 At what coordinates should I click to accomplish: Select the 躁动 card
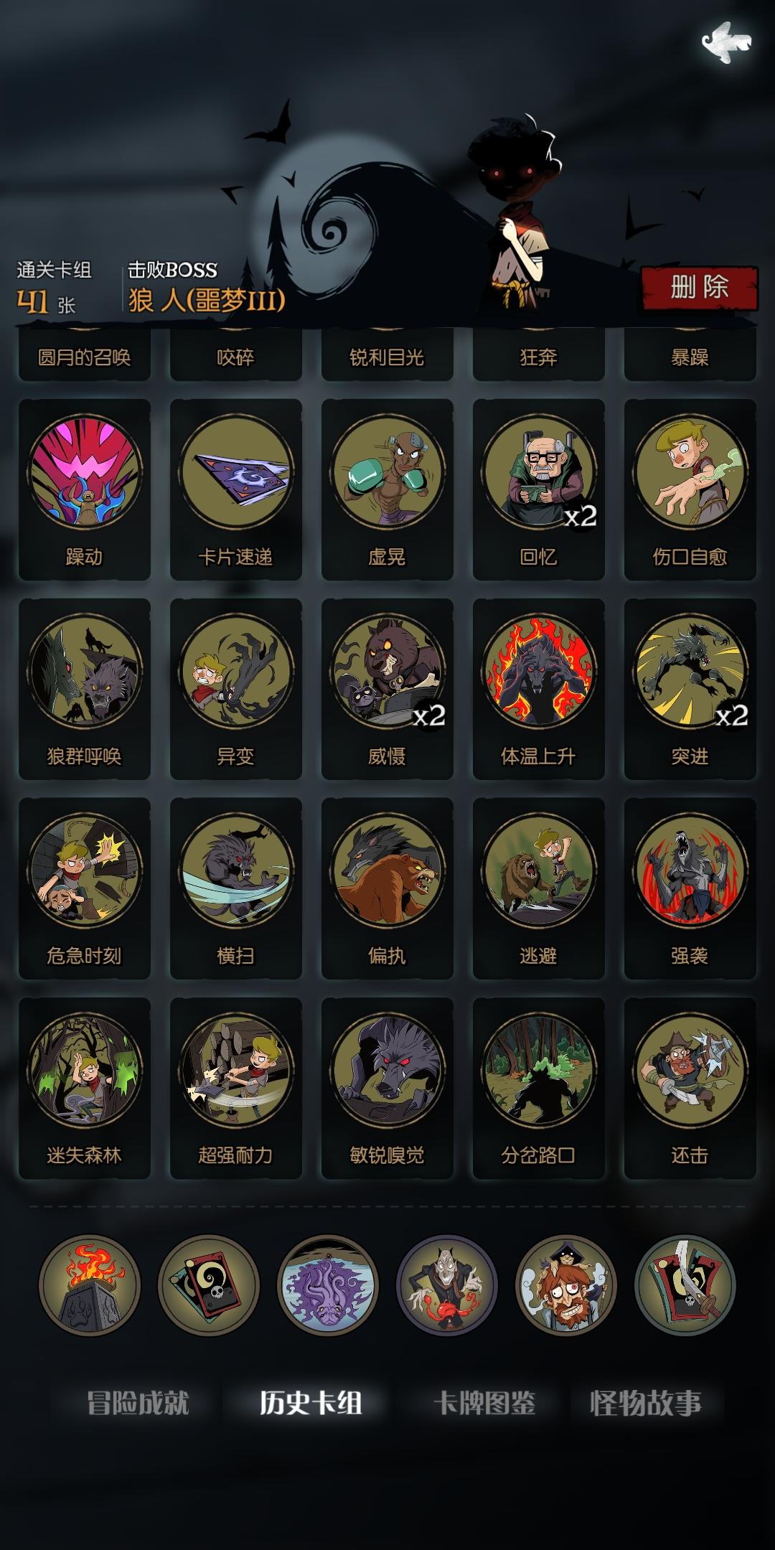[85, 489]
